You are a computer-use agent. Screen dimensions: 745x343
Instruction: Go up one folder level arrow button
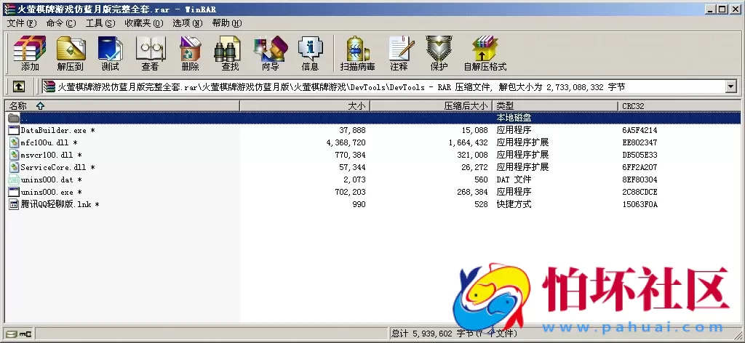pos(18,86)
